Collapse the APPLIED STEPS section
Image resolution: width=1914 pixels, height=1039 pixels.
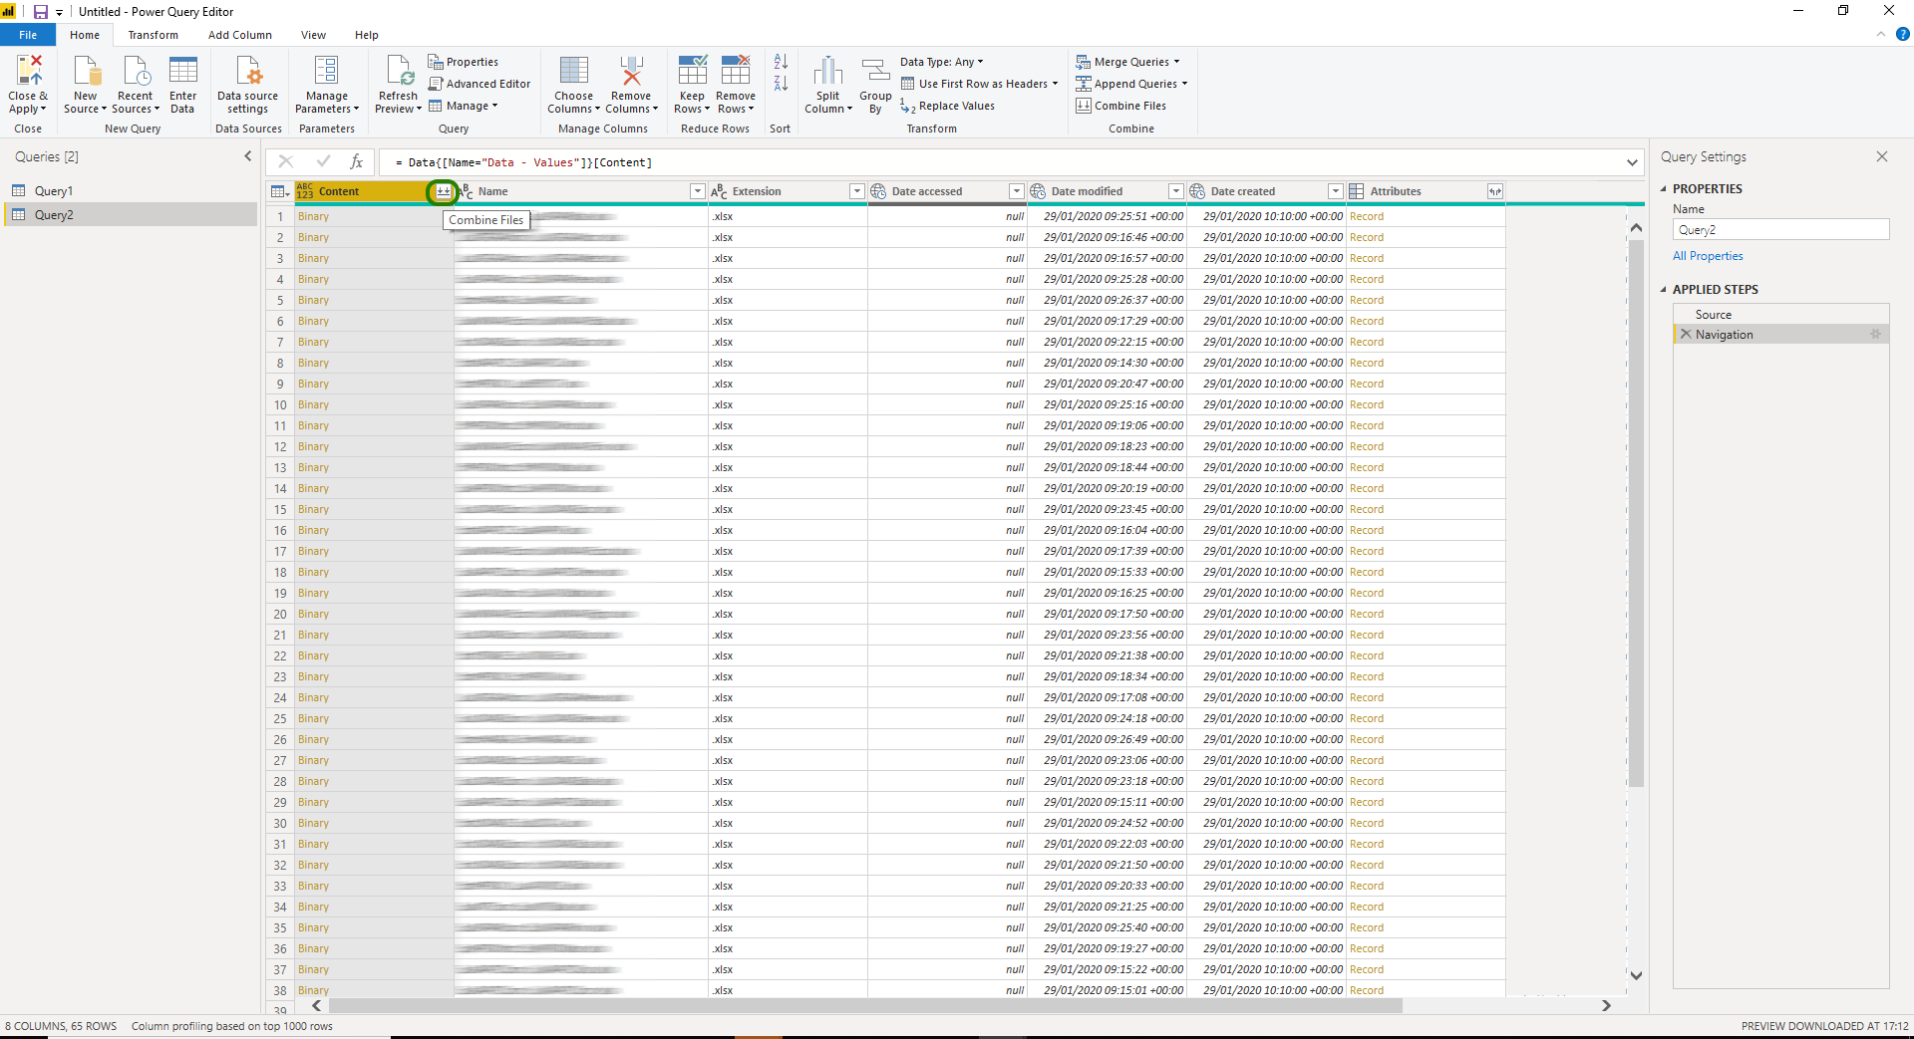tap(1664, 289)
